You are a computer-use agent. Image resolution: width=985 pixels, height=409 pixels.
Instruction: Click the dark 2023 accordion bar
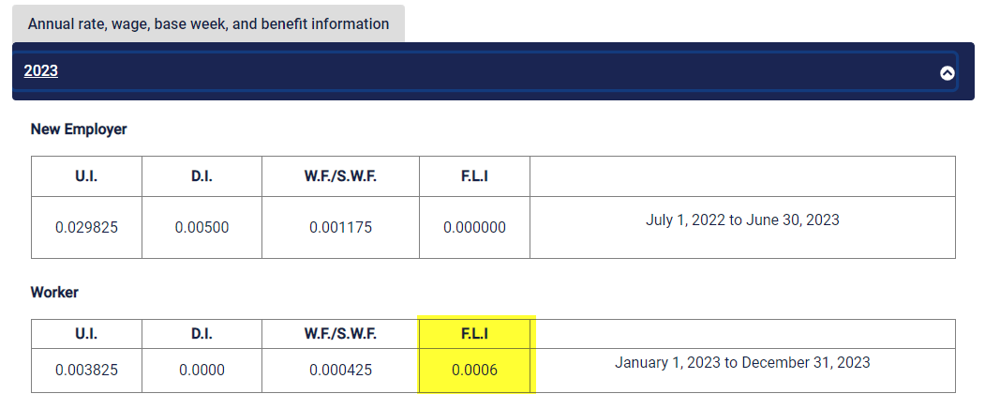coord(493,71)
